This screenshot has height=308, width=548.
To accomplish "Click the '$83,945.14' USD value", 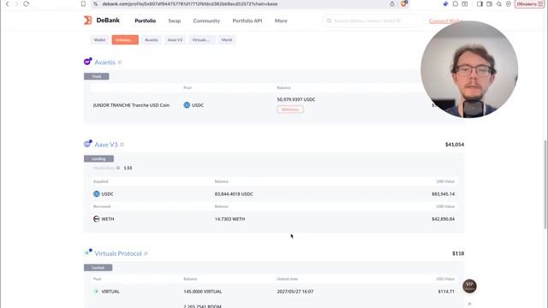I will (x=444, y=194).
